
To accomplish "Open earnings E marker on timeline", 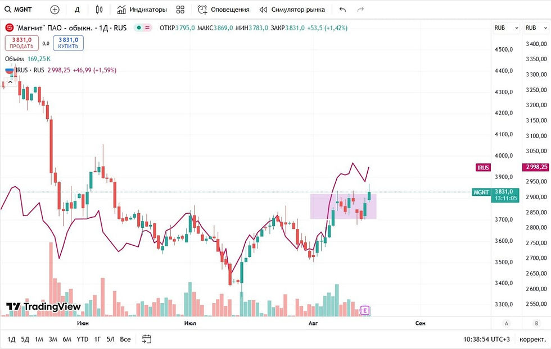I will click(x=365, y=310).
